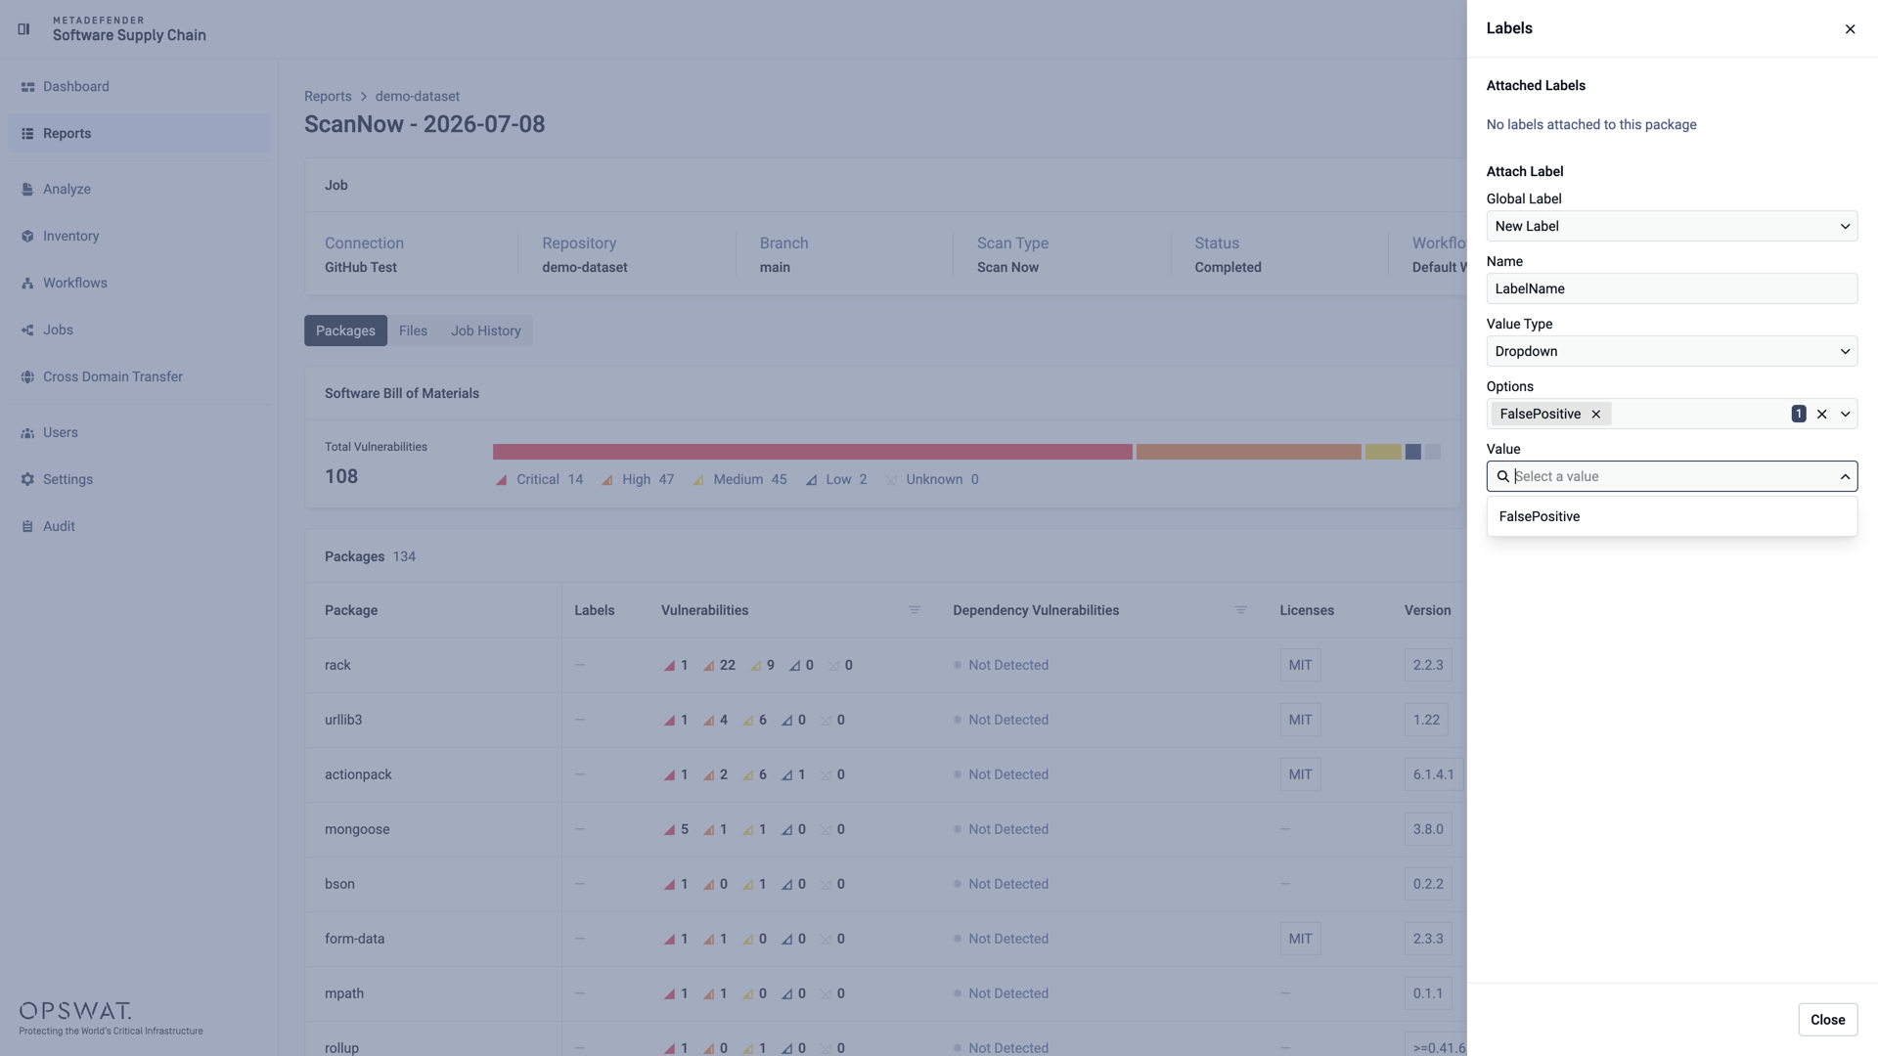Click the Settings gear icon
Image resolution: width=1878 pixels, height=1056 pixels.
[x=27, y=480]
